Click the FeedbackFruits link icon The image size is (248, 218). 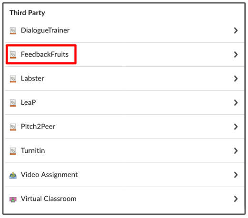(13, 55)
